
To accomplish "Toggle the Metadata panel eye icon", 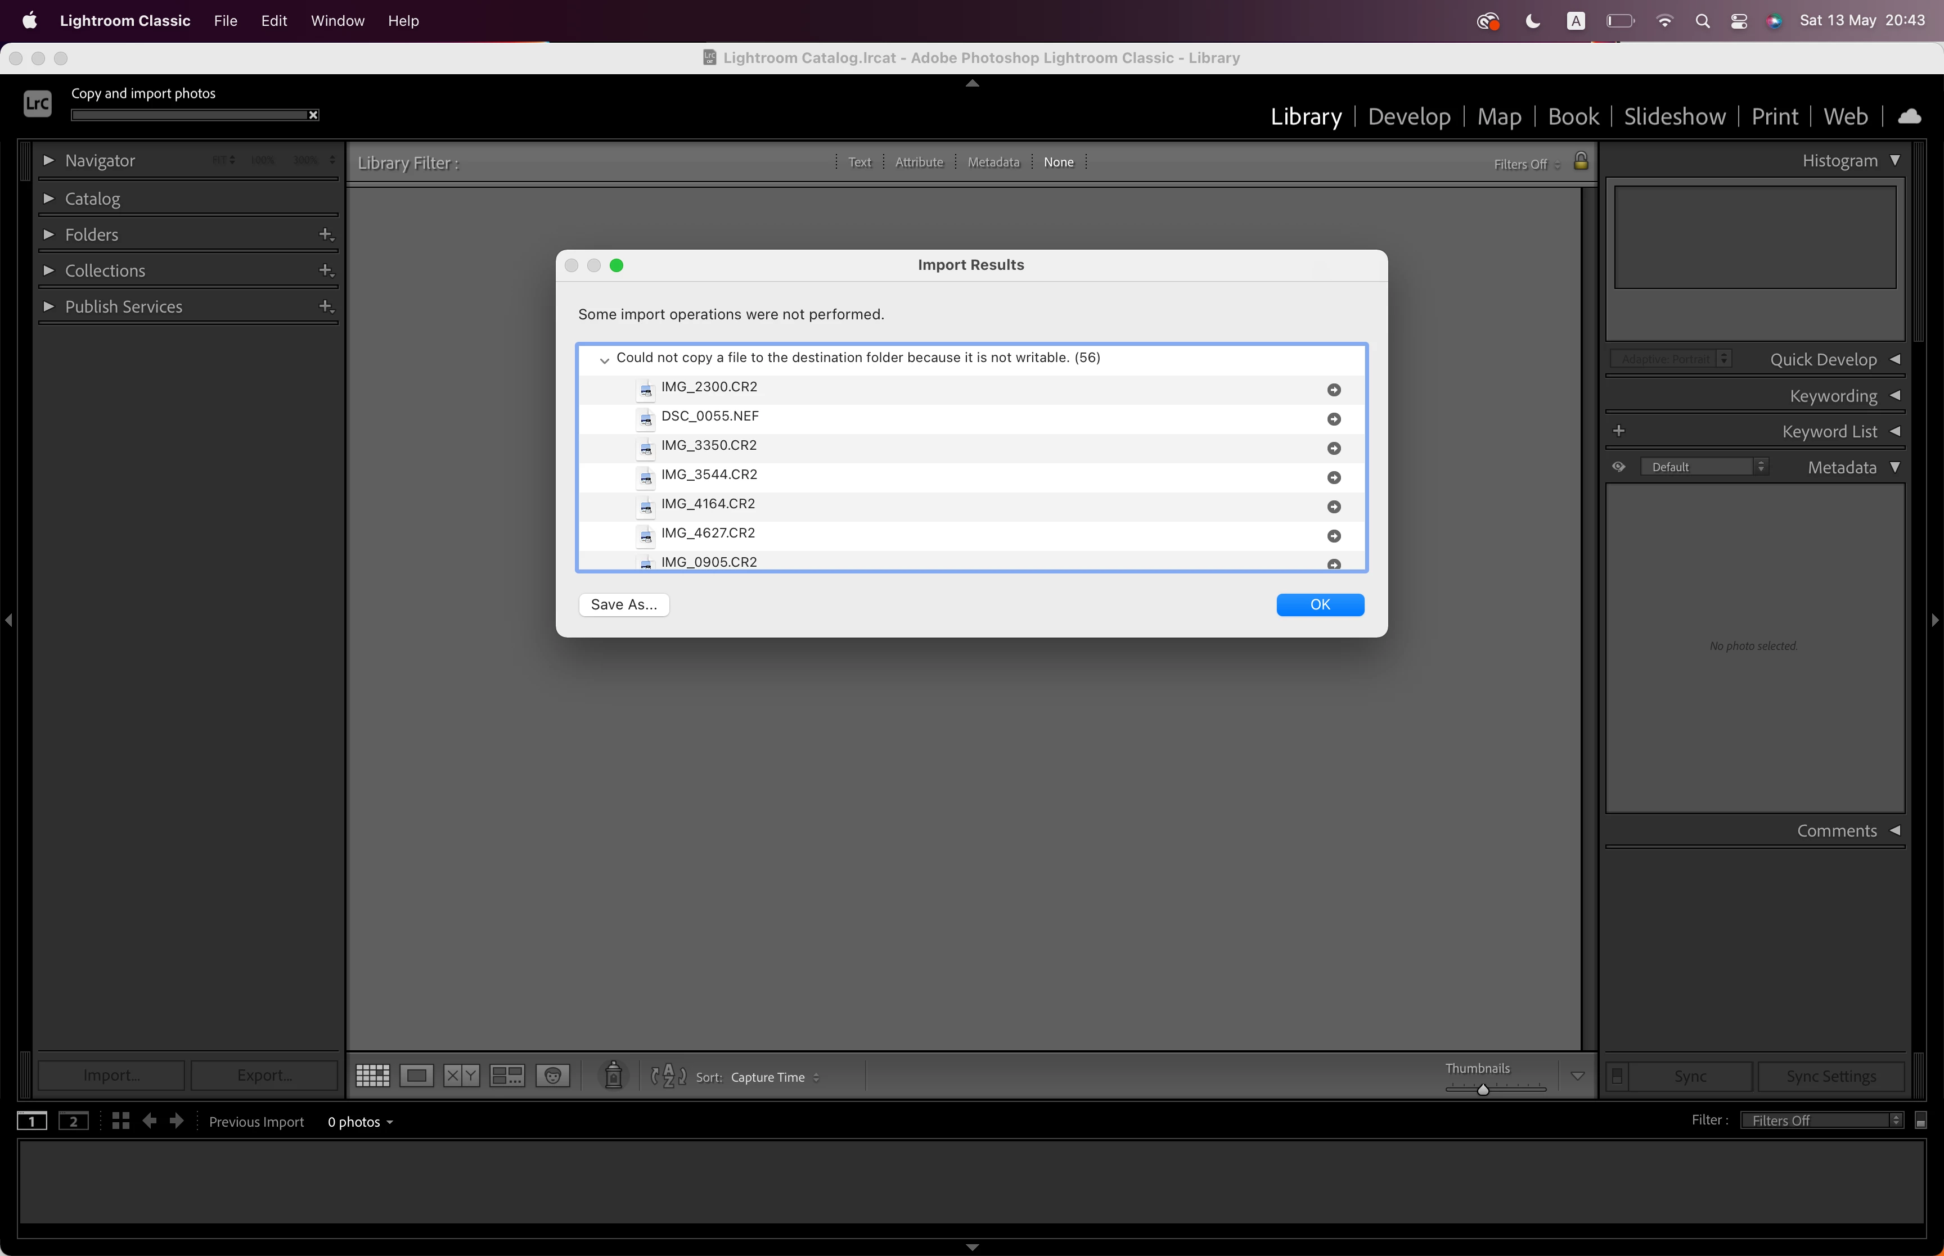I will [1618, 467].
